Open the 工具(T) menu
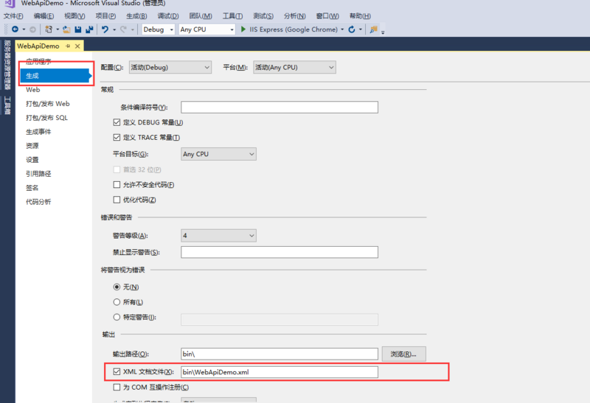Screen dimensions: 590x403 pyautogui.click(x=232, y=15)
